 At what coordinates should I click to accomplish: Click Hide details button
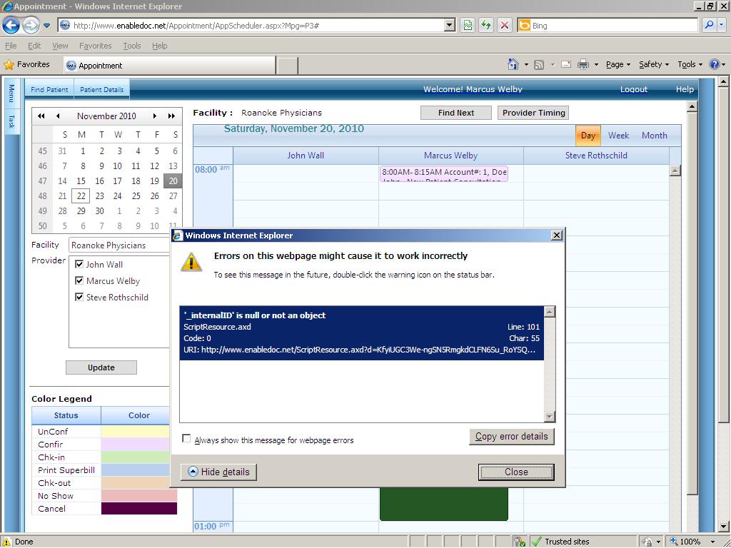[218, 472]
